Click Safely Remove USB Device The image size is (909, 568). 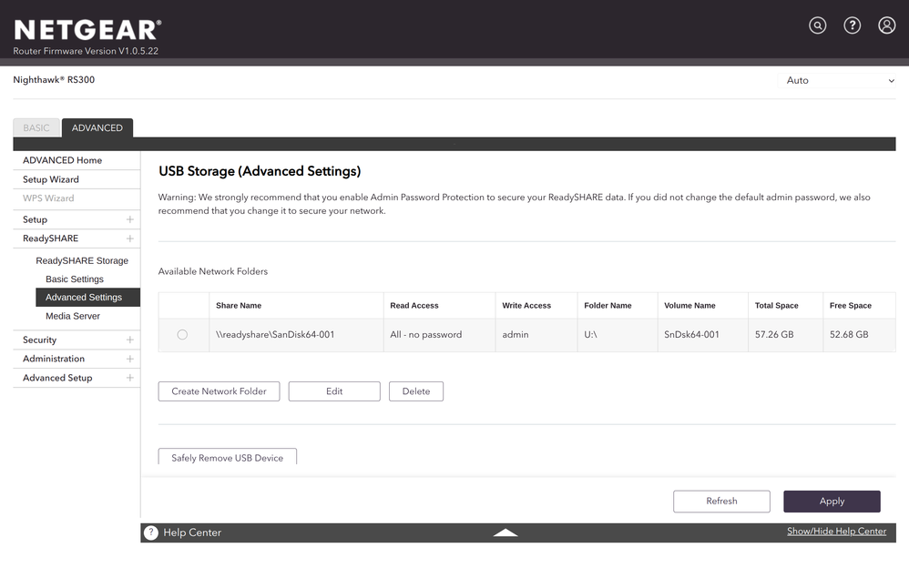(227, 457)
